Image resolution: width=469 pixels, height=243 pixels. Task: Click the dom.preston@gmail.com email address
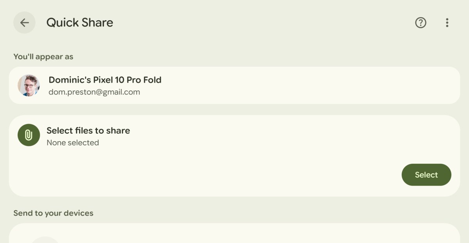click(x=94, y=92)
